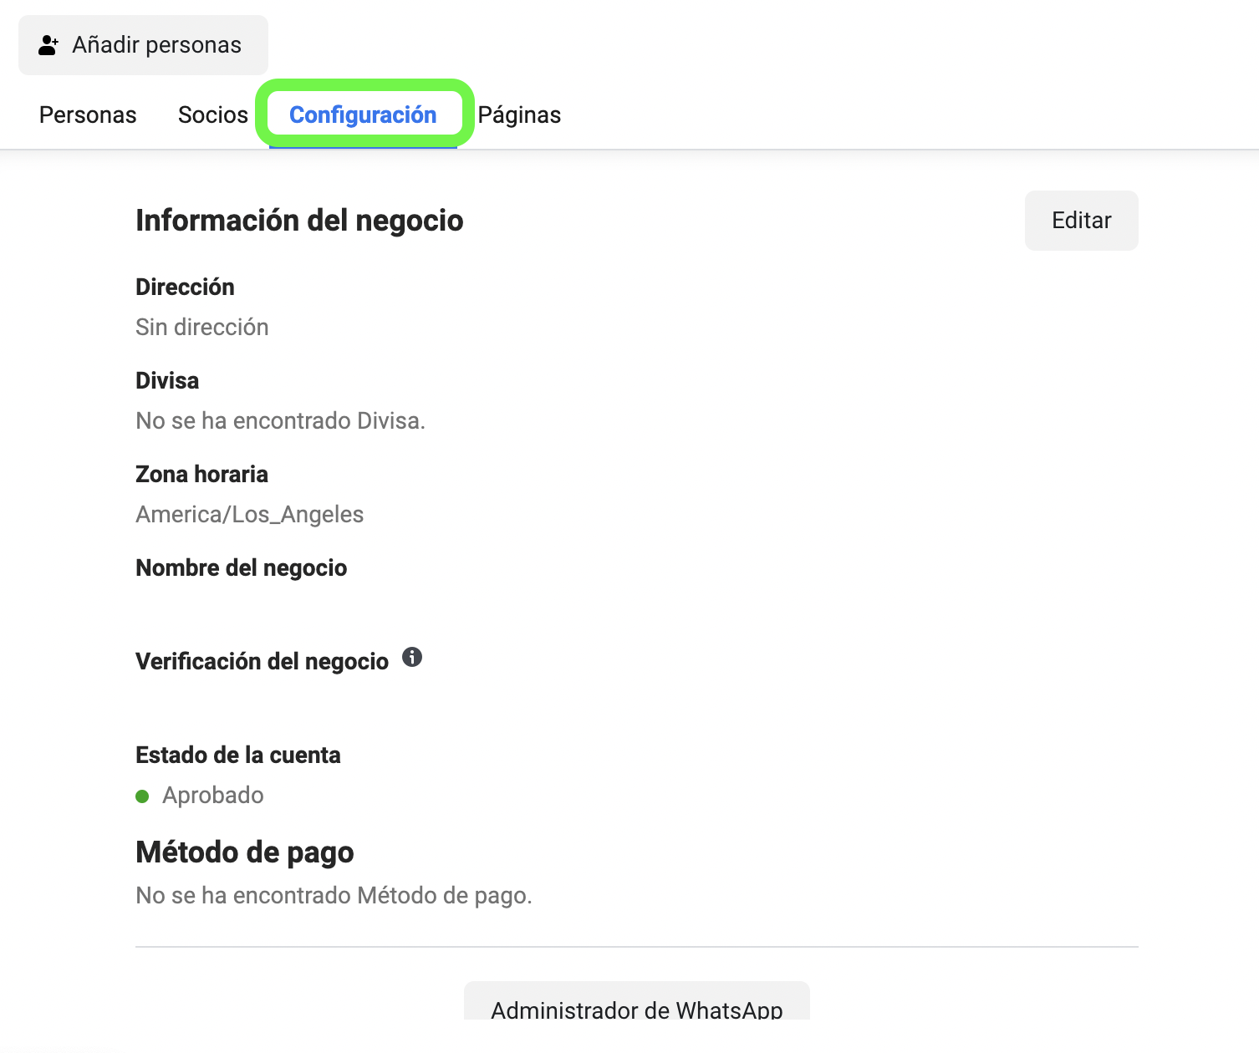Image resolution: width=1259 pixels, height=1053 pixels.
Task: Click the 'Dirección' label
Action: coord(185,287)
